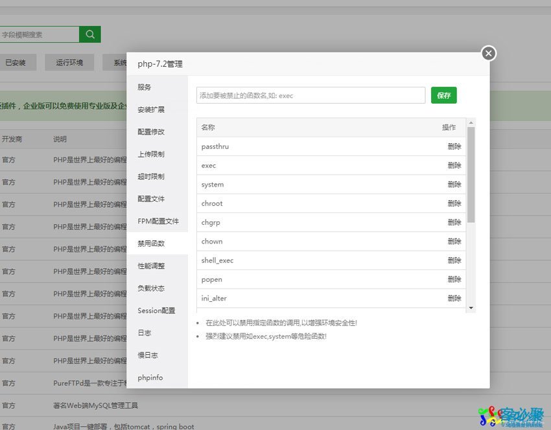The image size is (551, 430).
Task: Close the php-7.2 management dialog
Action: click(x=487, y=53)
